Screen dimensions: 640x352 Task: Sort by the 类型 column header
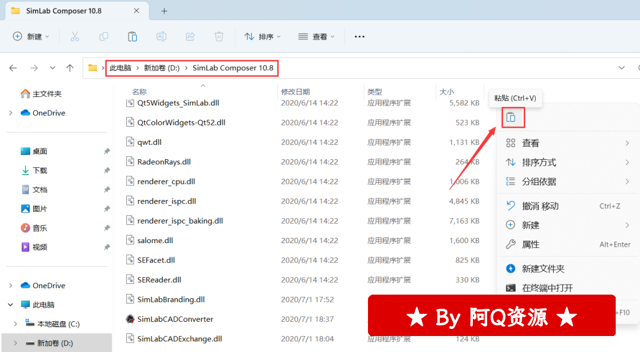(375, 92)
